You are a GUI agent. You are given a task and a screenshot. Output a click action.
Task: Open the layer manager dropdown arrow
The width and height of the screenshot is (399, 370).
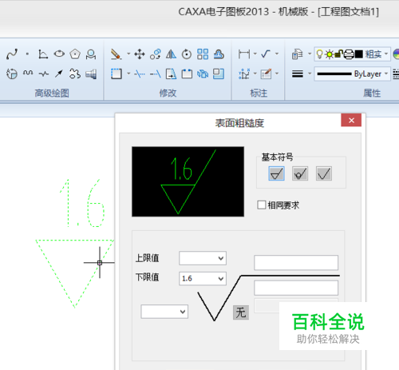[310, 54]
